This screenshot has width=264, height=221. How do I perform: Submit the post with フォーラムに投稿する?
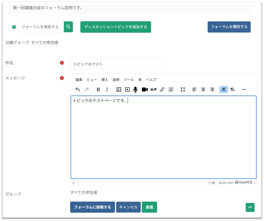pos(92,207)
